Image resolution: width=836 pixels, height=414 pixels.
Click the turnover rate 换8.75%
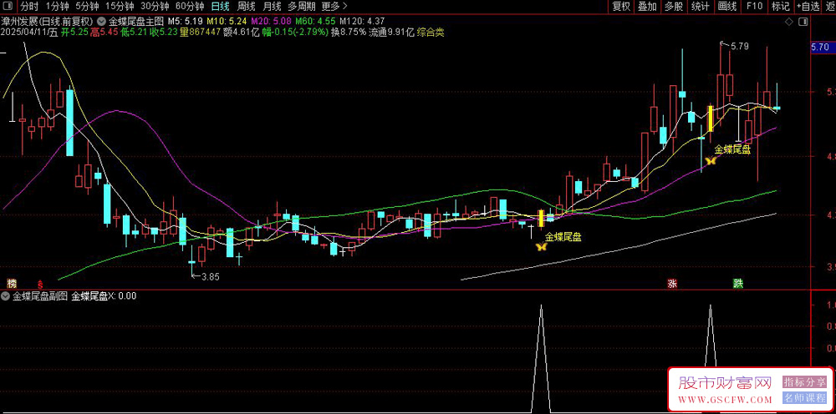pos(349,32)
